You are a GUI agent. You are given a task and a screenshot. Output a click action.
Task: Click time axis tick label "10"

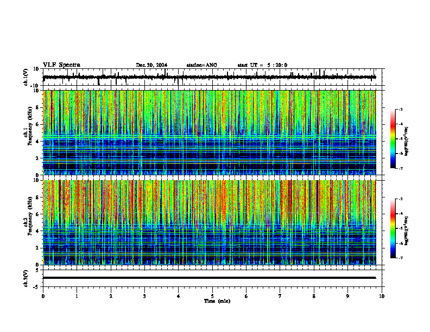(382, 296)
